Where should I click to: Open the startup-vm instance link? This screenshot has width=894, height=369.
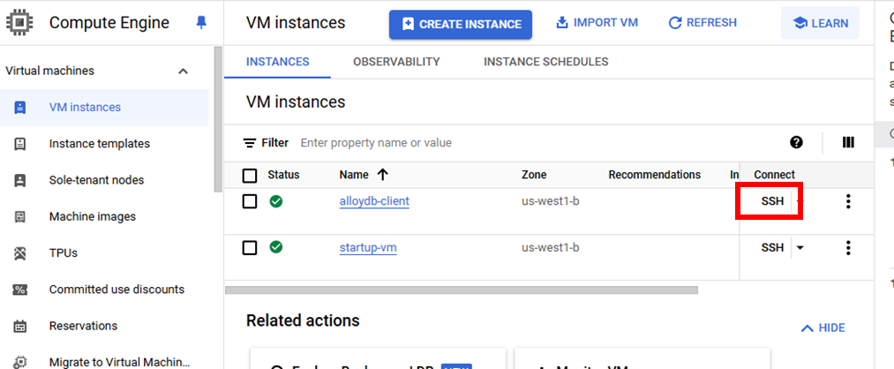pyautogui.click(x=368, y=248)
